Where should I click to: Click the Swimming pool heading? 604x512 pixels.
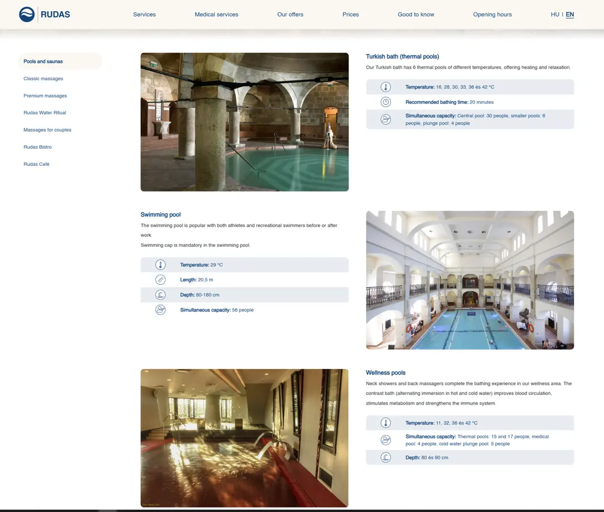pos(161,214)
